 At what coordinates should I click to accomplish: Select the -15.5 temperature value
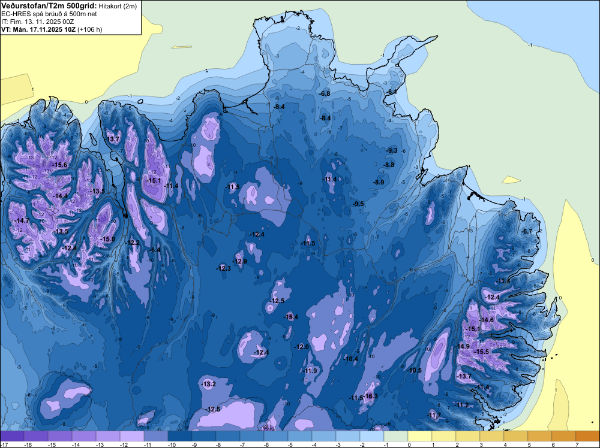tap(482, 352)
